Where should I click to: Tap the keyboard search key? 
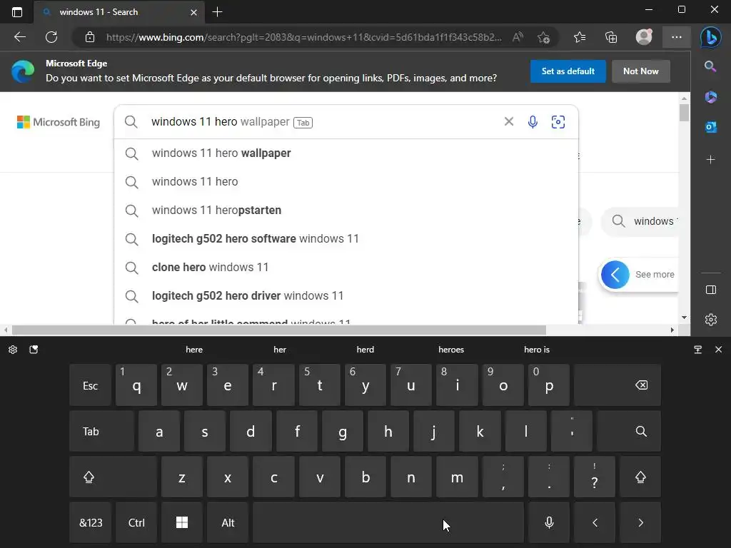click(x=628, y=431)
